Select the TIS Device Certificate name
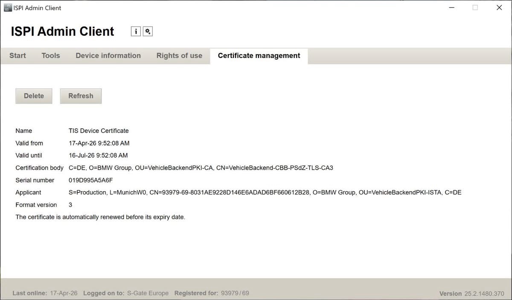The image size is (512, 300). 99,131
